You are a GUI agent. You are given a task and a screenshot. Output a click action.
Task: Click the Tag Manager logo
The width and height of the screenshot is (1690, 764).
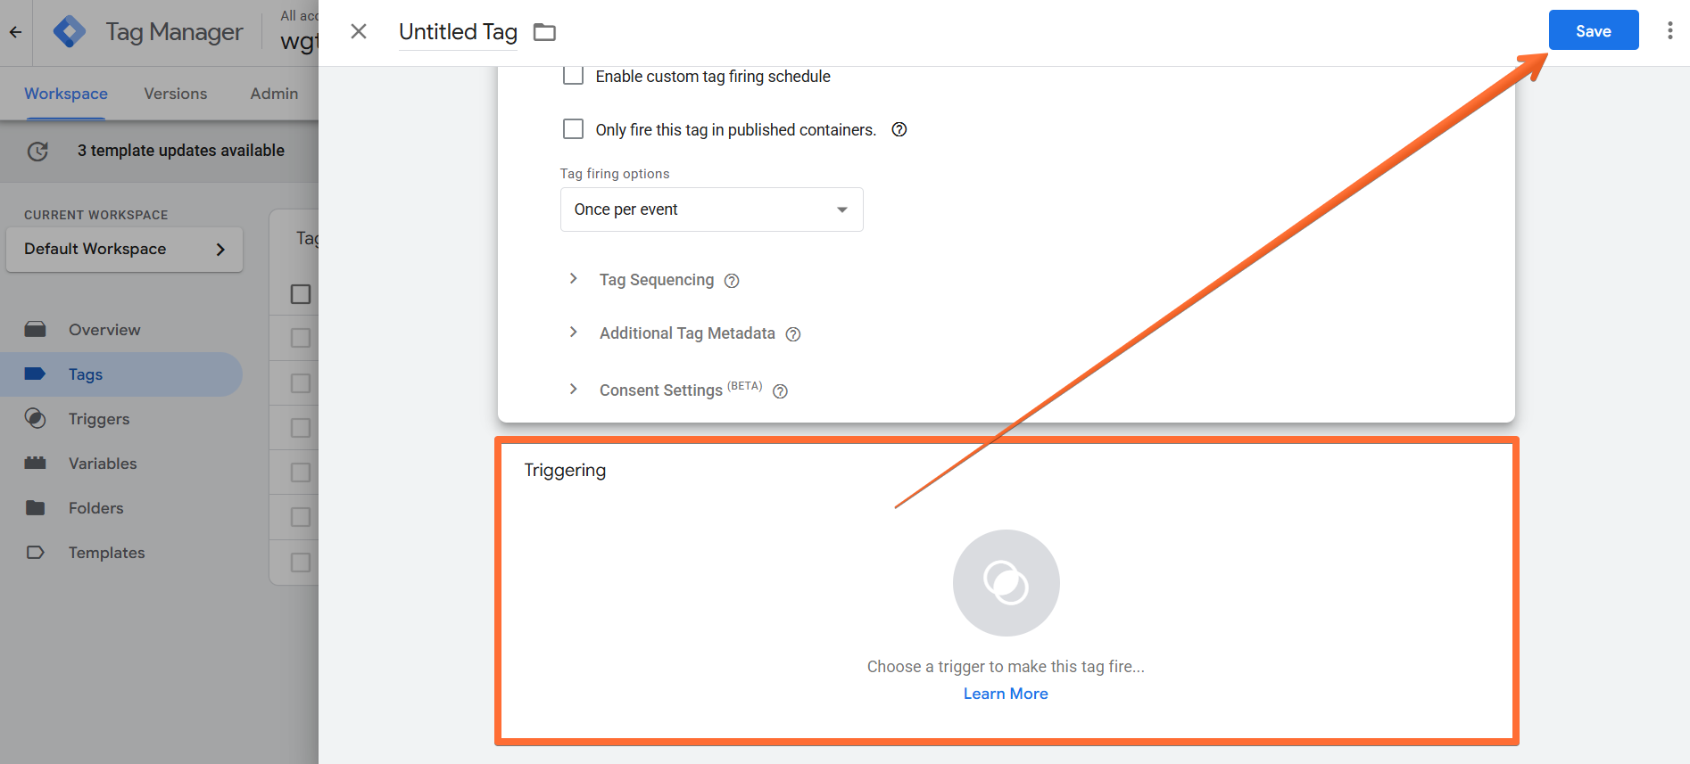(70, 32)
